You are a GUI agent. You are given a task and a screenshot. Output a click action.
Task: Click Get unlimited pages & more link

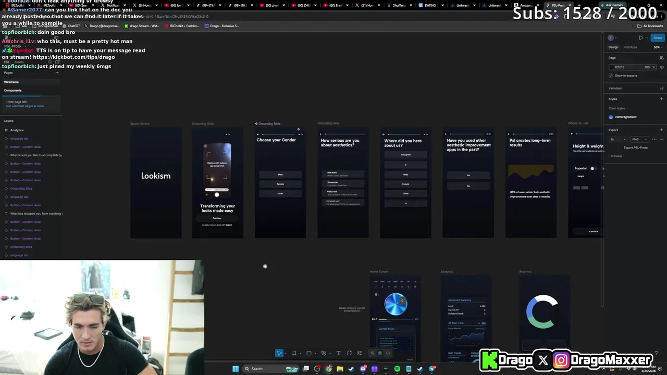[x=25, y=106]
